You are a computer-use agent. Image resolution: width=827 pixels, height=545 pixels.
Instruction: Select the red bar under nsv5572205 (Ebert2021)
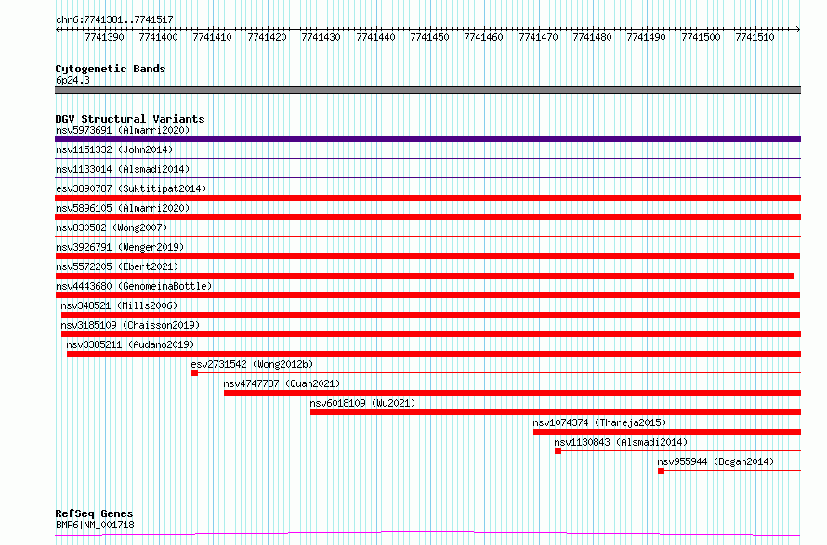425,276
